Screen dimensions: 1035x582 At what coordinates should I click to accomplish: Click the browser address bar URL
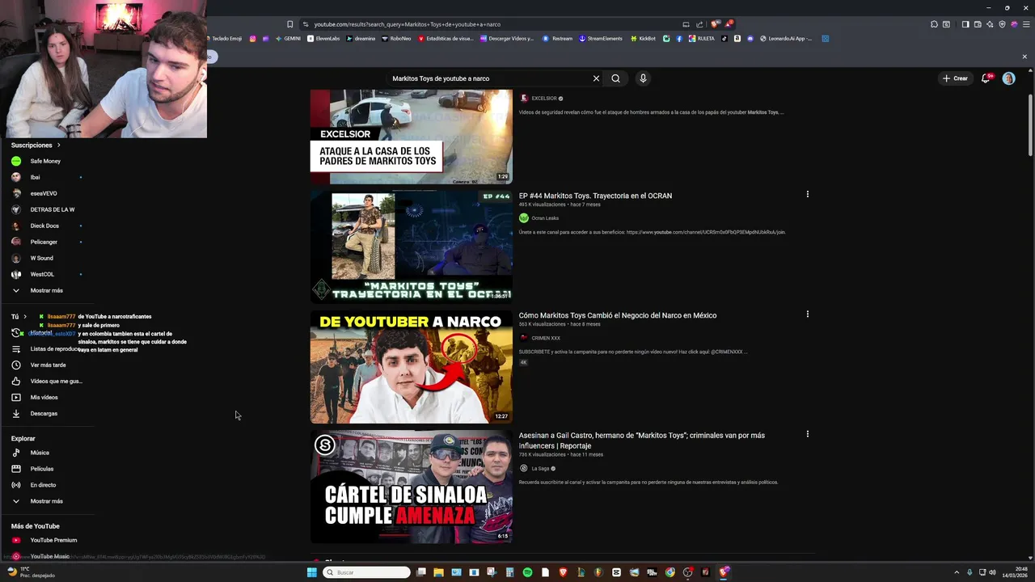point(407,24)
